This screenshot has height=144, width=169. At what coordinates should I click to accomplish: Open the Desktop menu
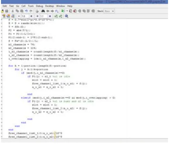49,6
